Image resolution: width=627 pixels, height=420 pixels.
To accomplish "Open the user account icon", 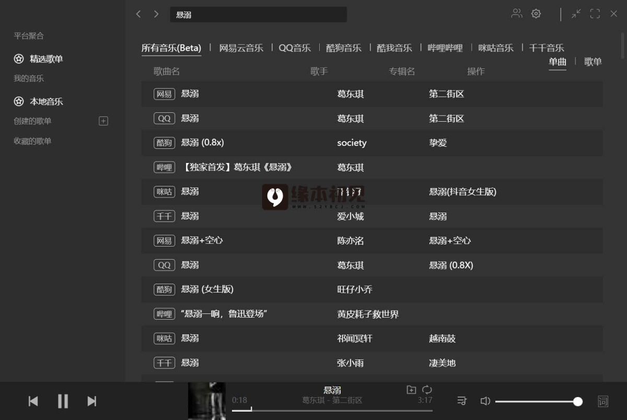I will click(x=517, y=14).
